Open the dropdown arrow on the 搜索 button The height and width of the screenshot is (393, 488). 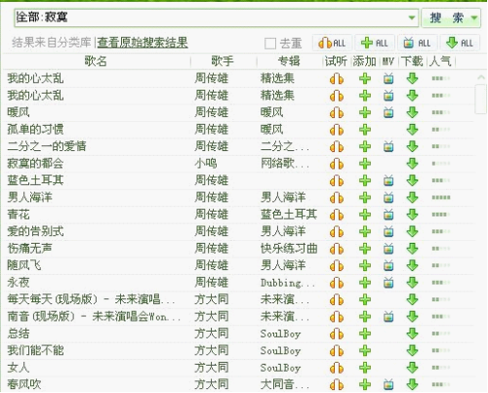pos(474,18)
